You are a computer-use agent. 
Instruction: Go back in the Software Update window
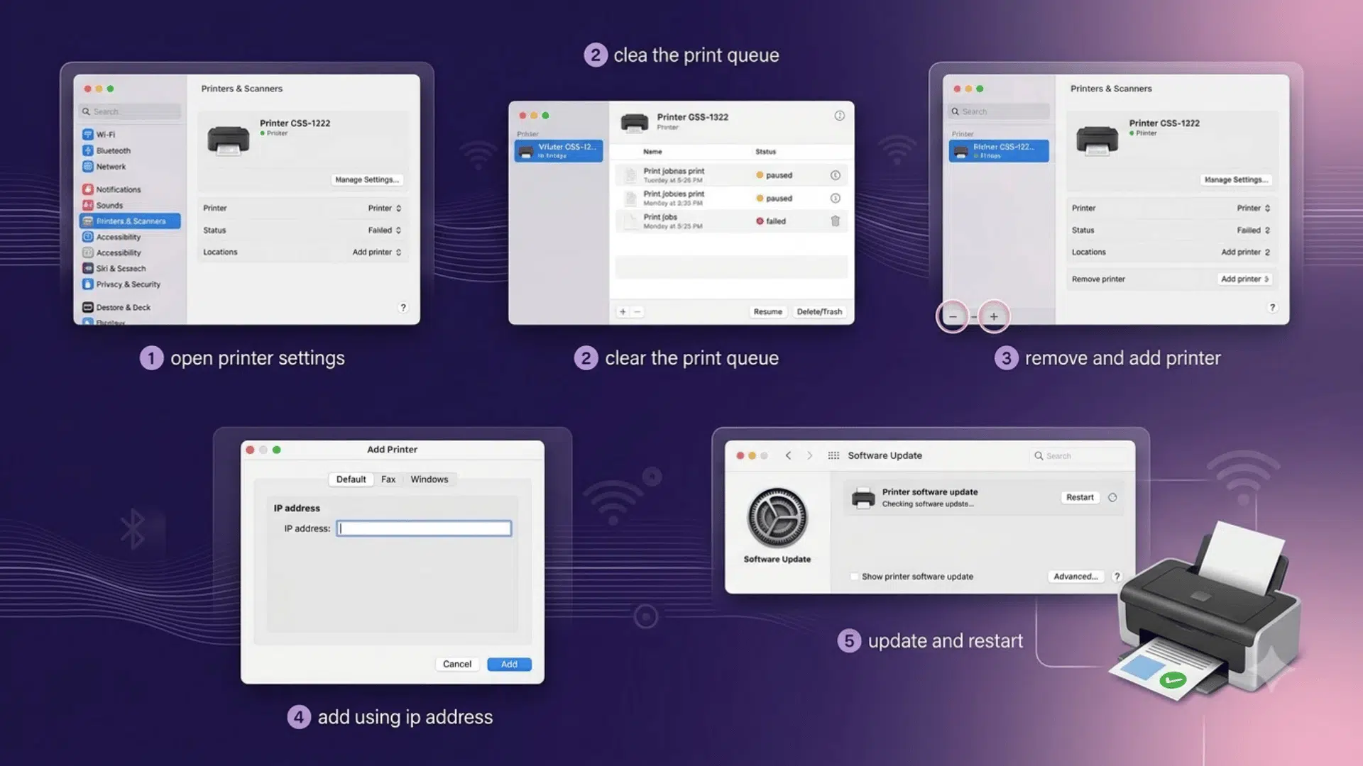coord(788,455)
